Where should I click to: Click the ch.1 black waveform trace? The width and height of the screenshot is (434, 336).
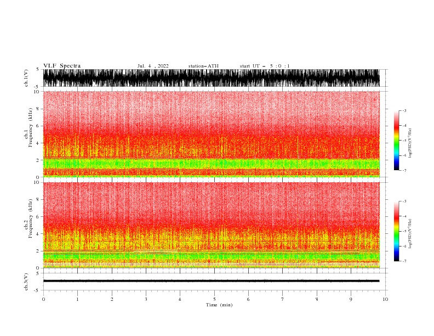coord(211,78)
